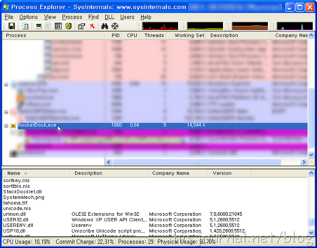Select tahoma.ttf in the DLL list
This screenshot has width=317, height=248.
15,203
